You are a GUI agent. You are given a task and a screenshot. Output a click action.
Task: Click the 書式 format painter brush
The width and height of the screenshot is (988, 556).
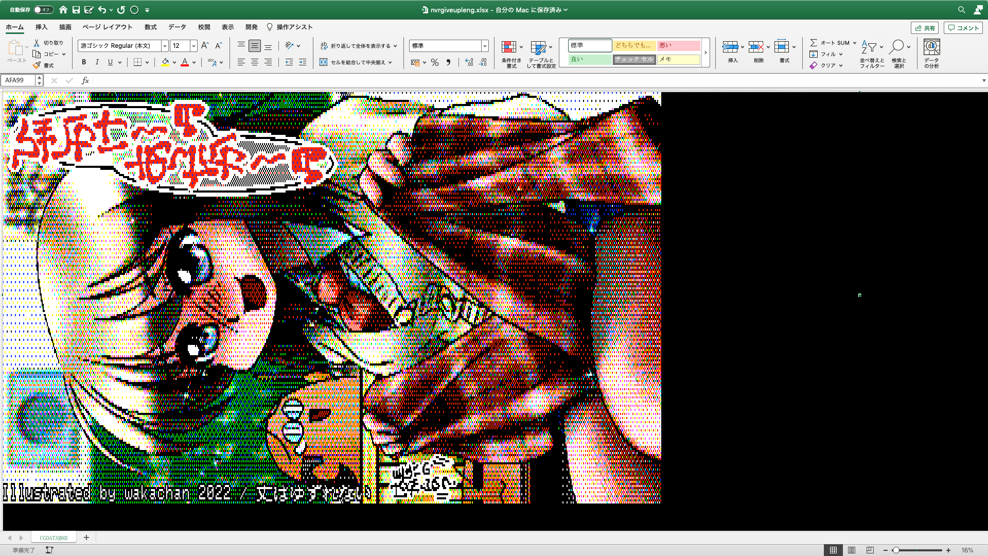43,65
